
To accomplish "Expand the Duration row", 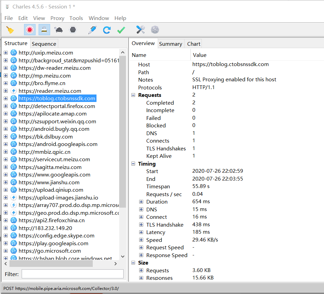I will [141, 202].
